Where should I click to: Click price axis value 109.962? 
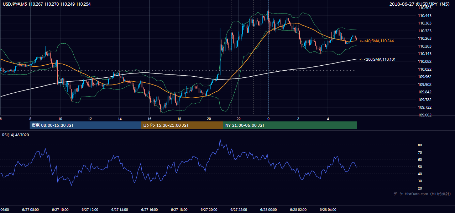(x=425, y=77)
